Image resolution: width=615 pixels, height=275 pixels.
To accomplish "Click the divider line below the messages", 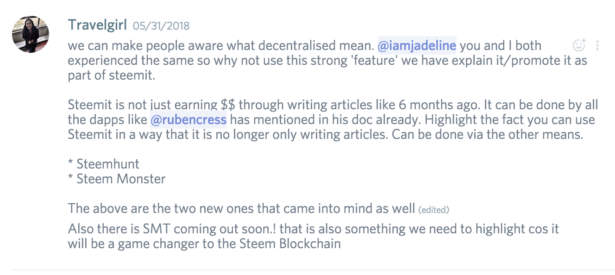I will pos(314,269).
